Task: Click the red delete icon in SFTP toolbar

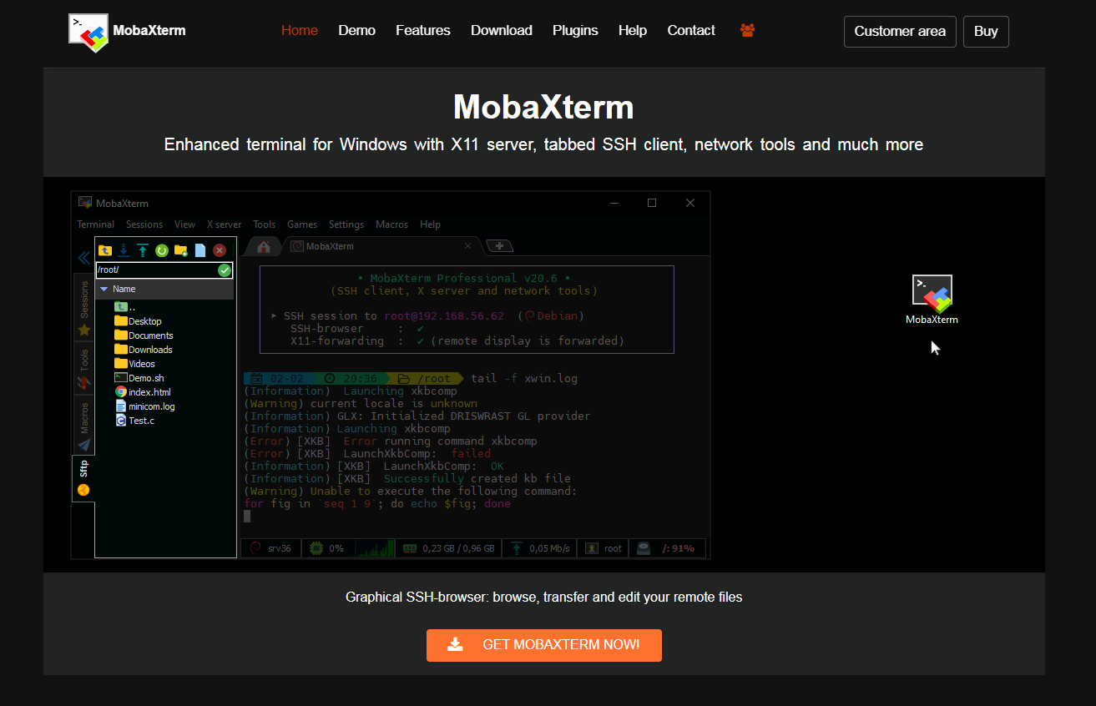Action: pyautogui.click(x=220, y=250)
